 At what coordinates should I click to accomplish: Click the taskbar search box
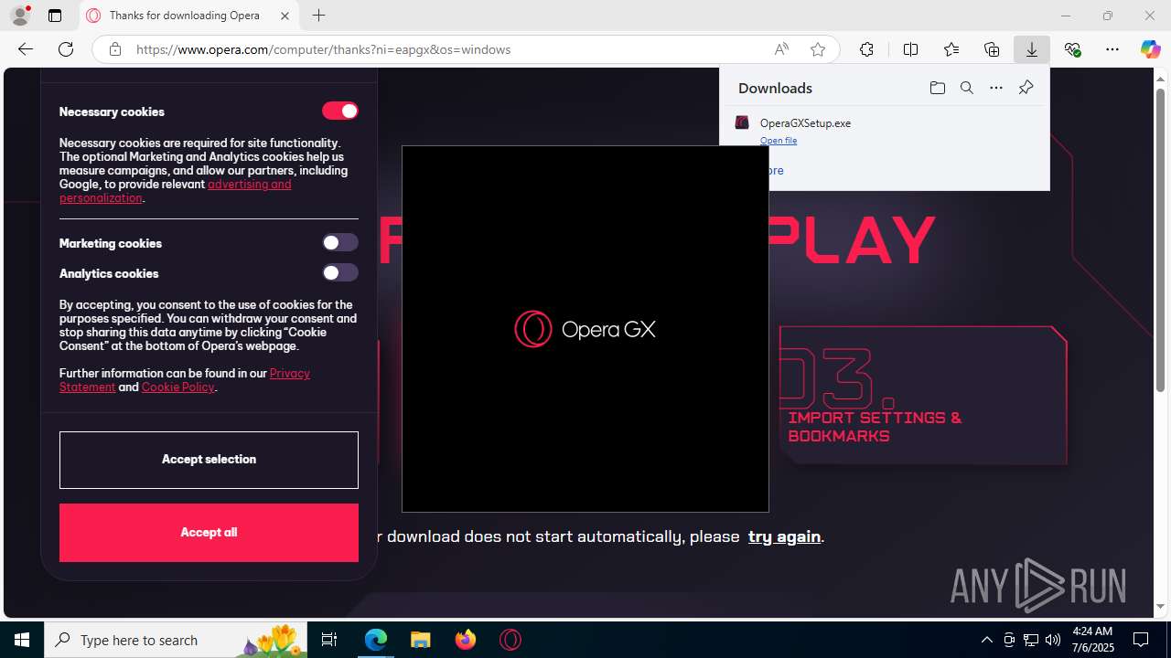(176, 640)
